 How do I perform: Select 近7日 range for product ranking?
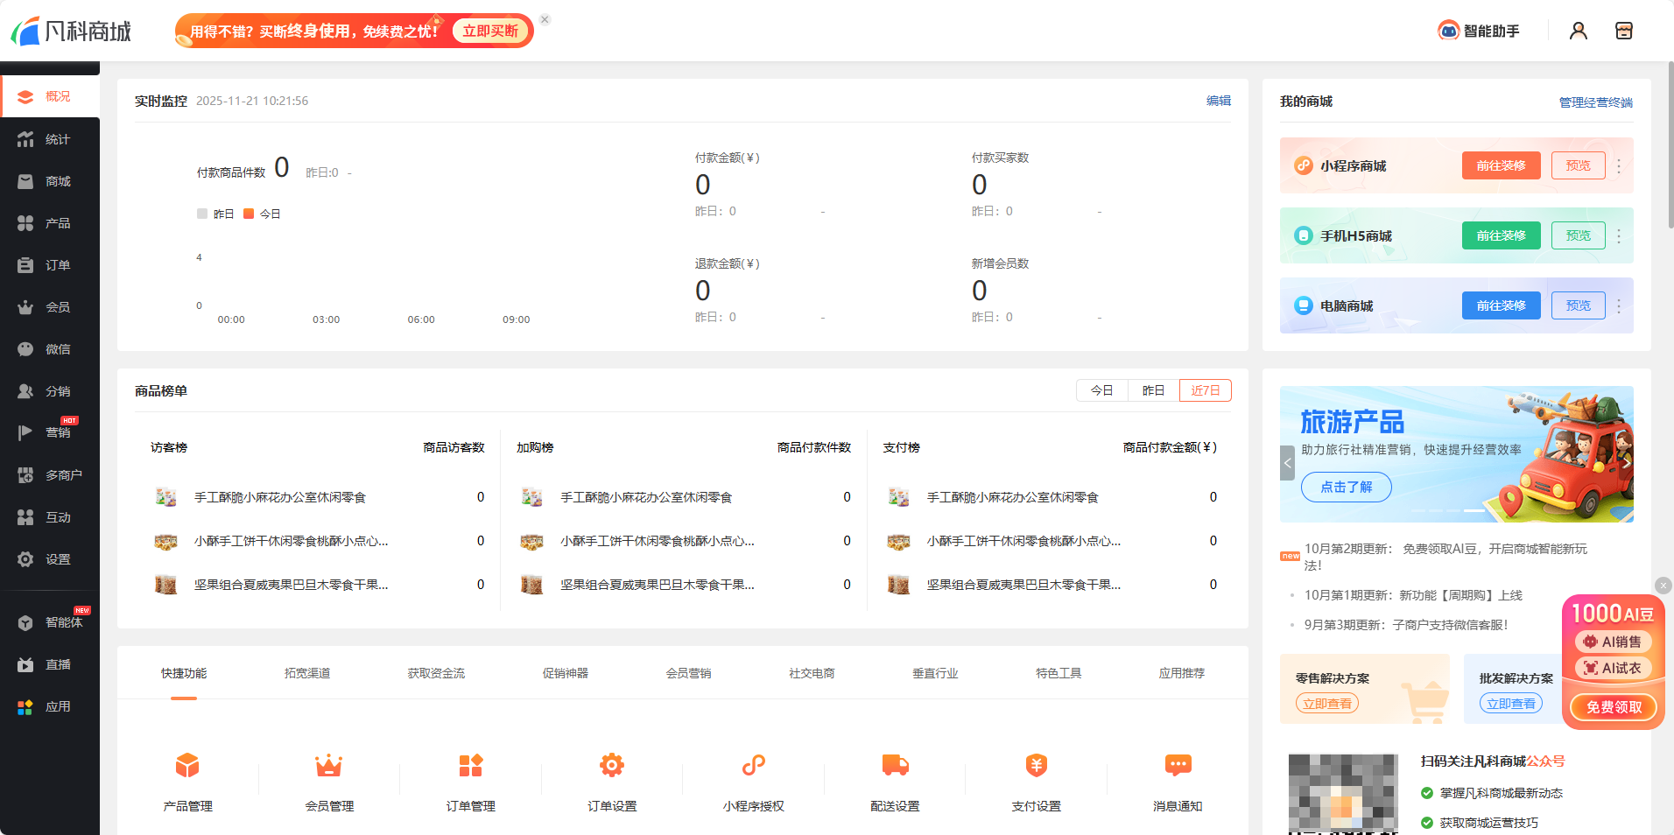[1205, 390]
